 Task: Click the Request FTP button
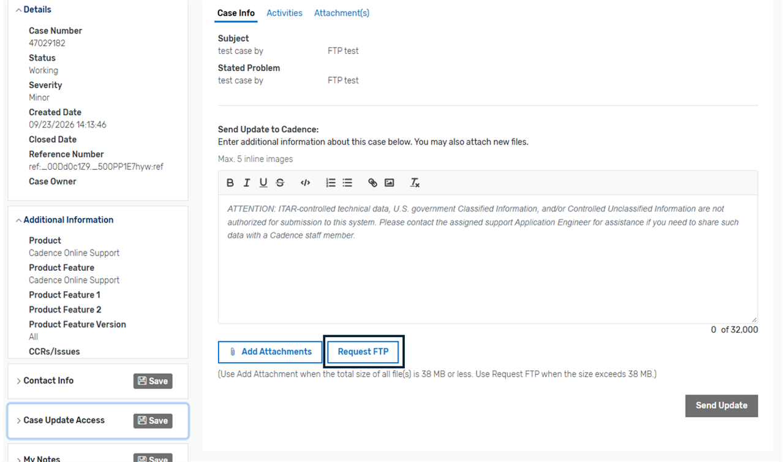(363, 352)
